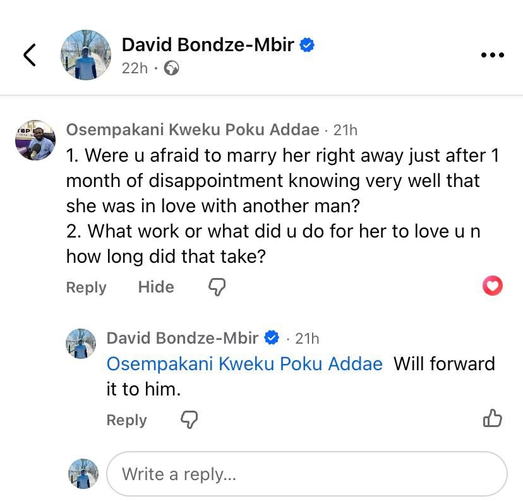Screen dimensions: 523x501
Task: Like David's reply with thumbs-up
Action: tap(492, 418)
